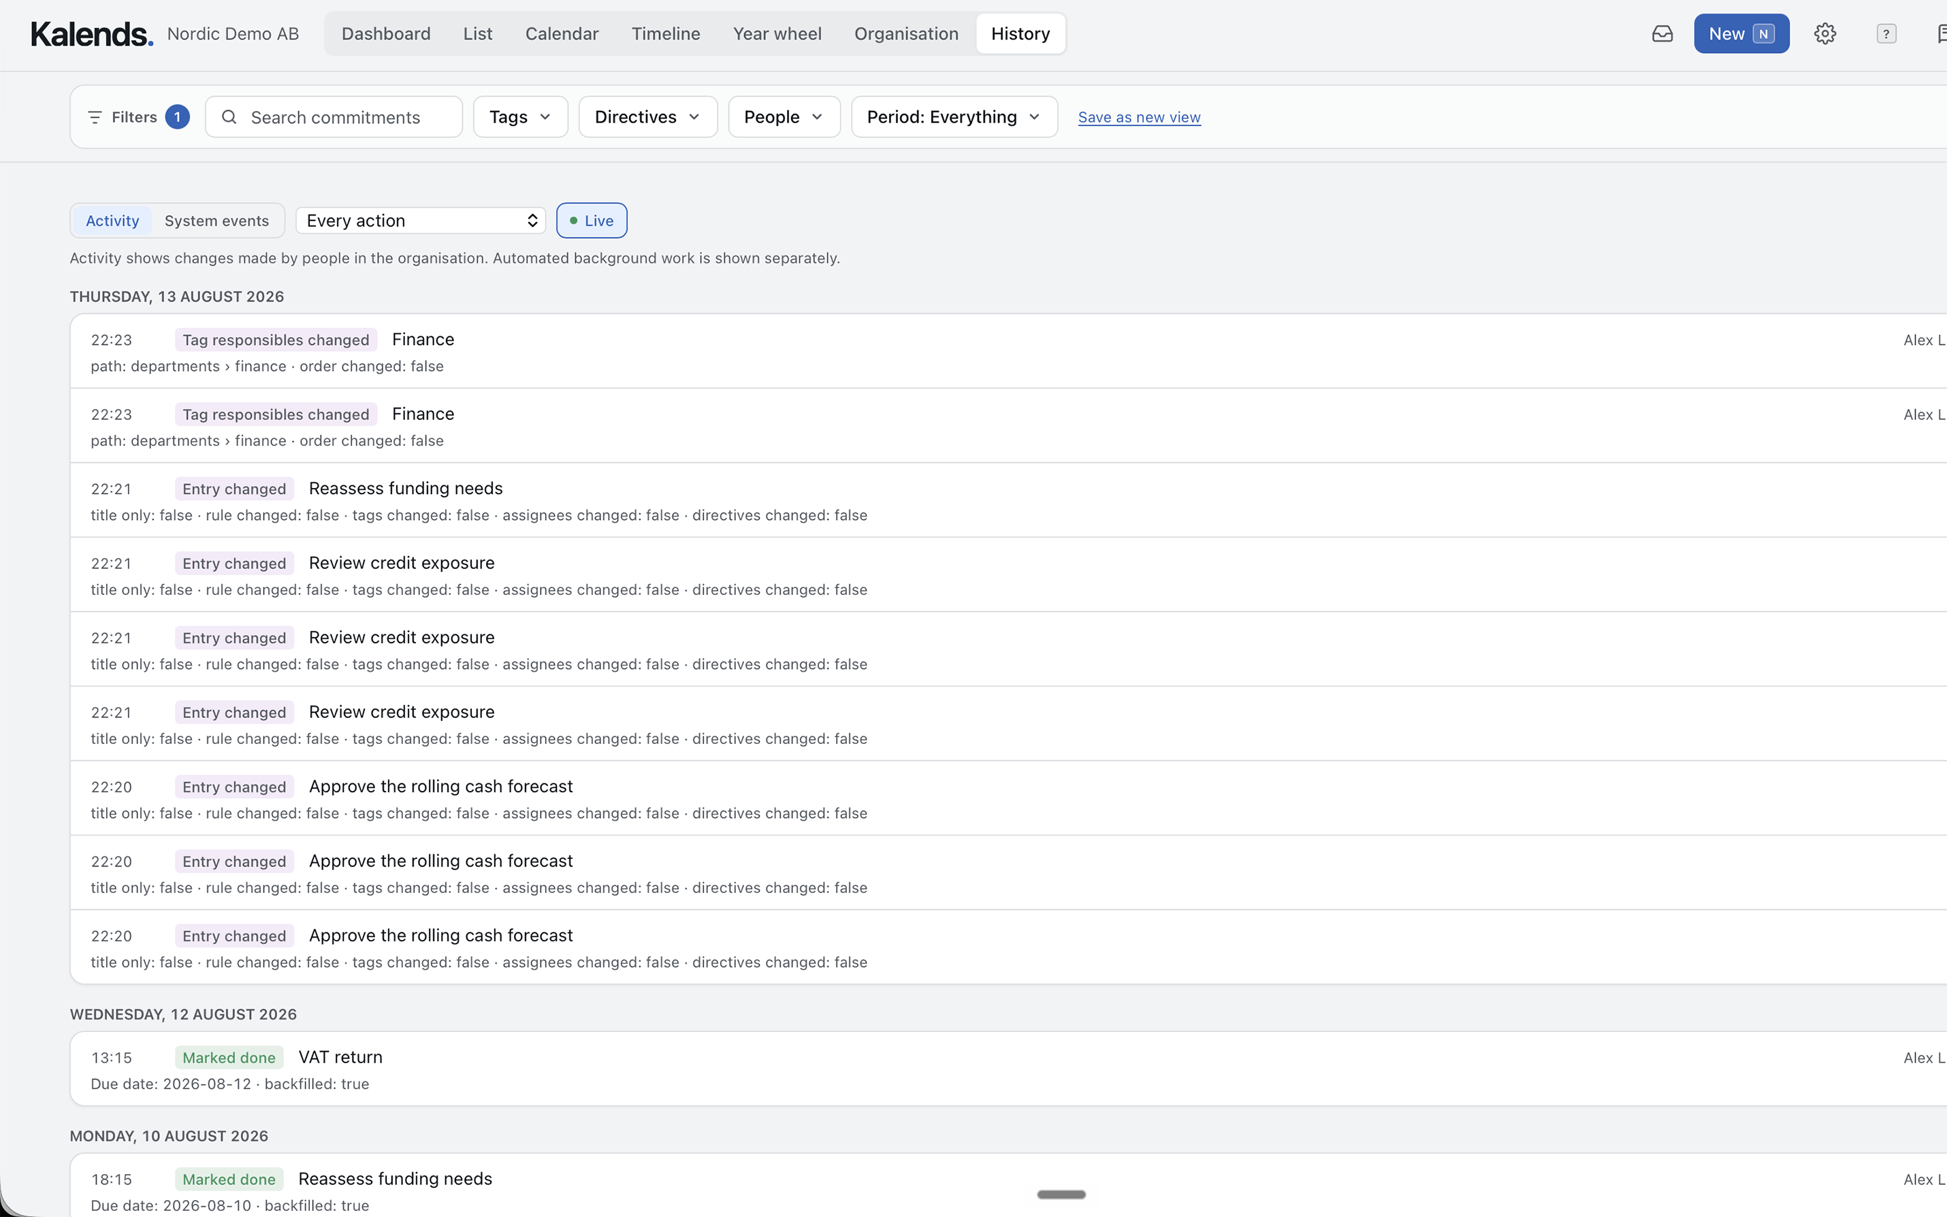
Task: Click the horizontal scrollbar handle at bottom
Action: [1061, 1195]
